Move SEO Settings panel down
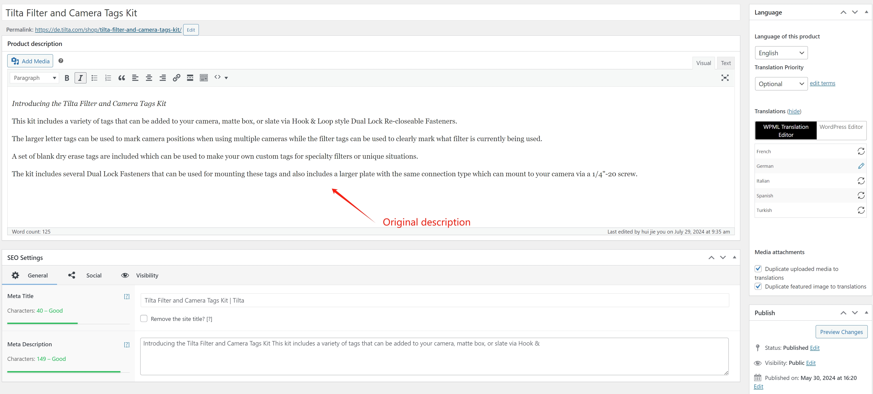Viewport: 873px width, 394px height. 723,258
